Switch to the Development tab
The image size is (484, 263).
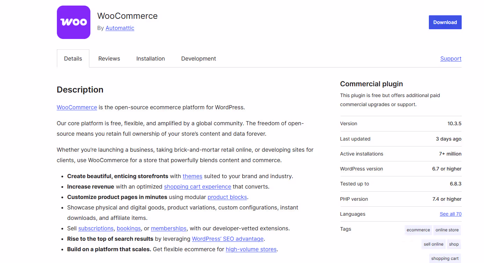[198, 58]
